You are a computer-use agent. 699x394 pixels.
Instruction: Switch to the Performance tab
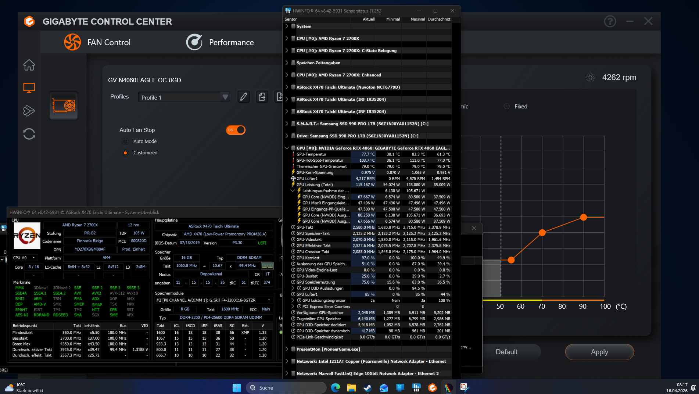click(x=220, y=42)
